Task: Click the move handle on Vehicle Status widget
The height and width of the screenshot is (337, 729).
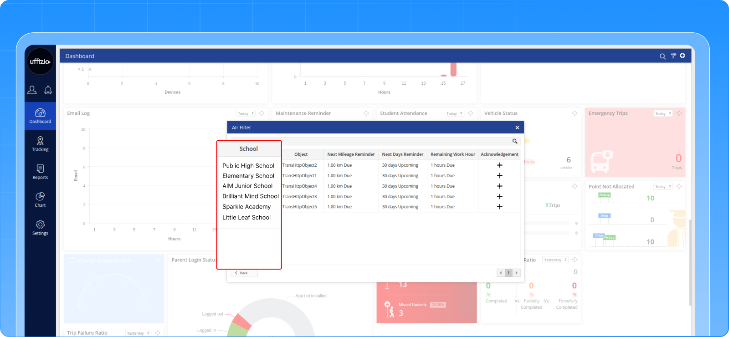Action: (x=575, y=113)
